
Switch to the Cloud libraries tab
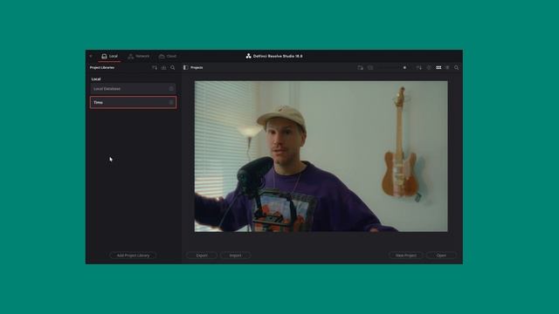coord(168,56)
